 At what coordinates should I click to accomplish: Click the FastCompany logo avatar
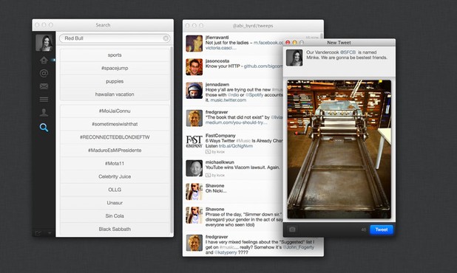click(194, 142)
